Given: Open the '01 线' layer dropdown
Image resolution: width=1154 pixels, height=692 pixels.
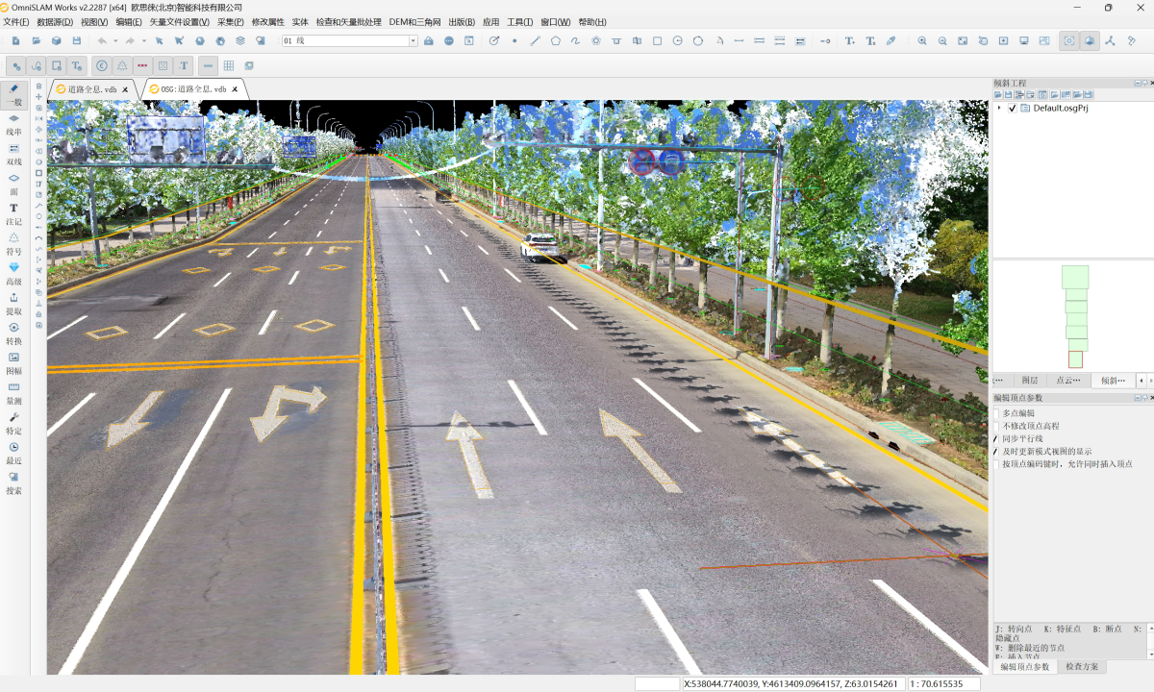Looking at the screenshot, I should click(x=414, y=41).
